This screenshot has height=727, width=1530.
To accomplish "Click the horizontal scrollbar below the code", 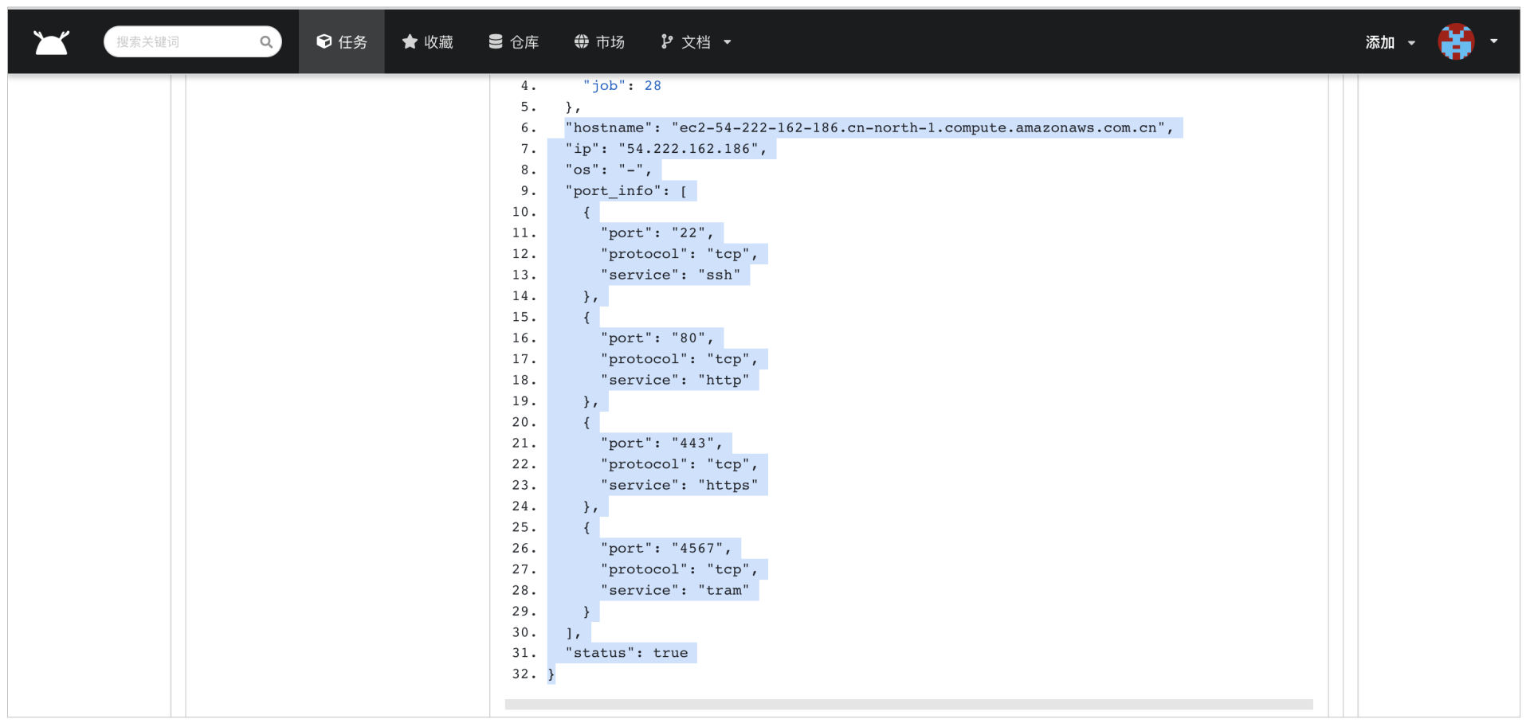I will click(x=908, y=704).
